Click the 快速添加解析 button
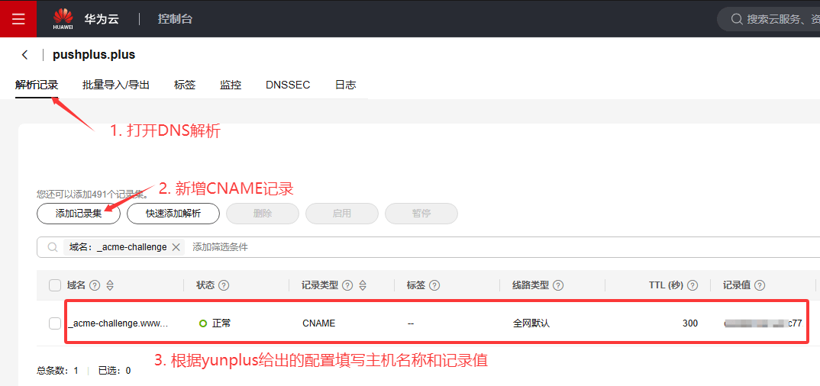 (173, 214)
